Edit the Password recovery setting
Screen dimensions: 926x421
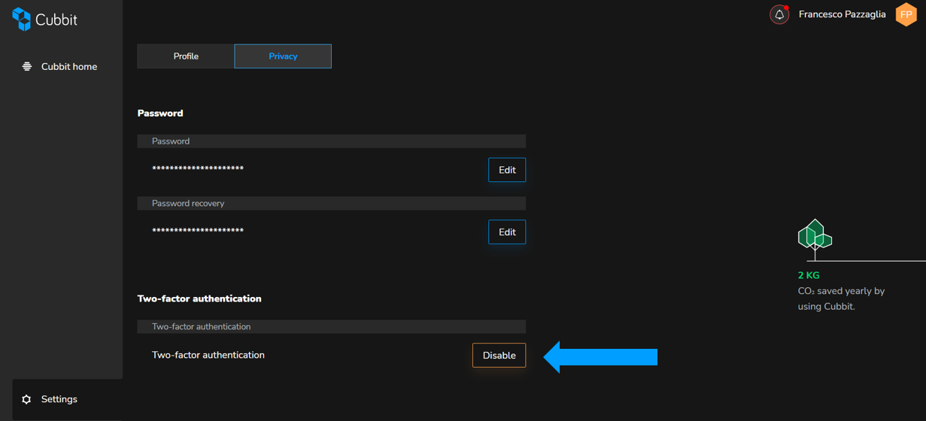click(507, 232)
